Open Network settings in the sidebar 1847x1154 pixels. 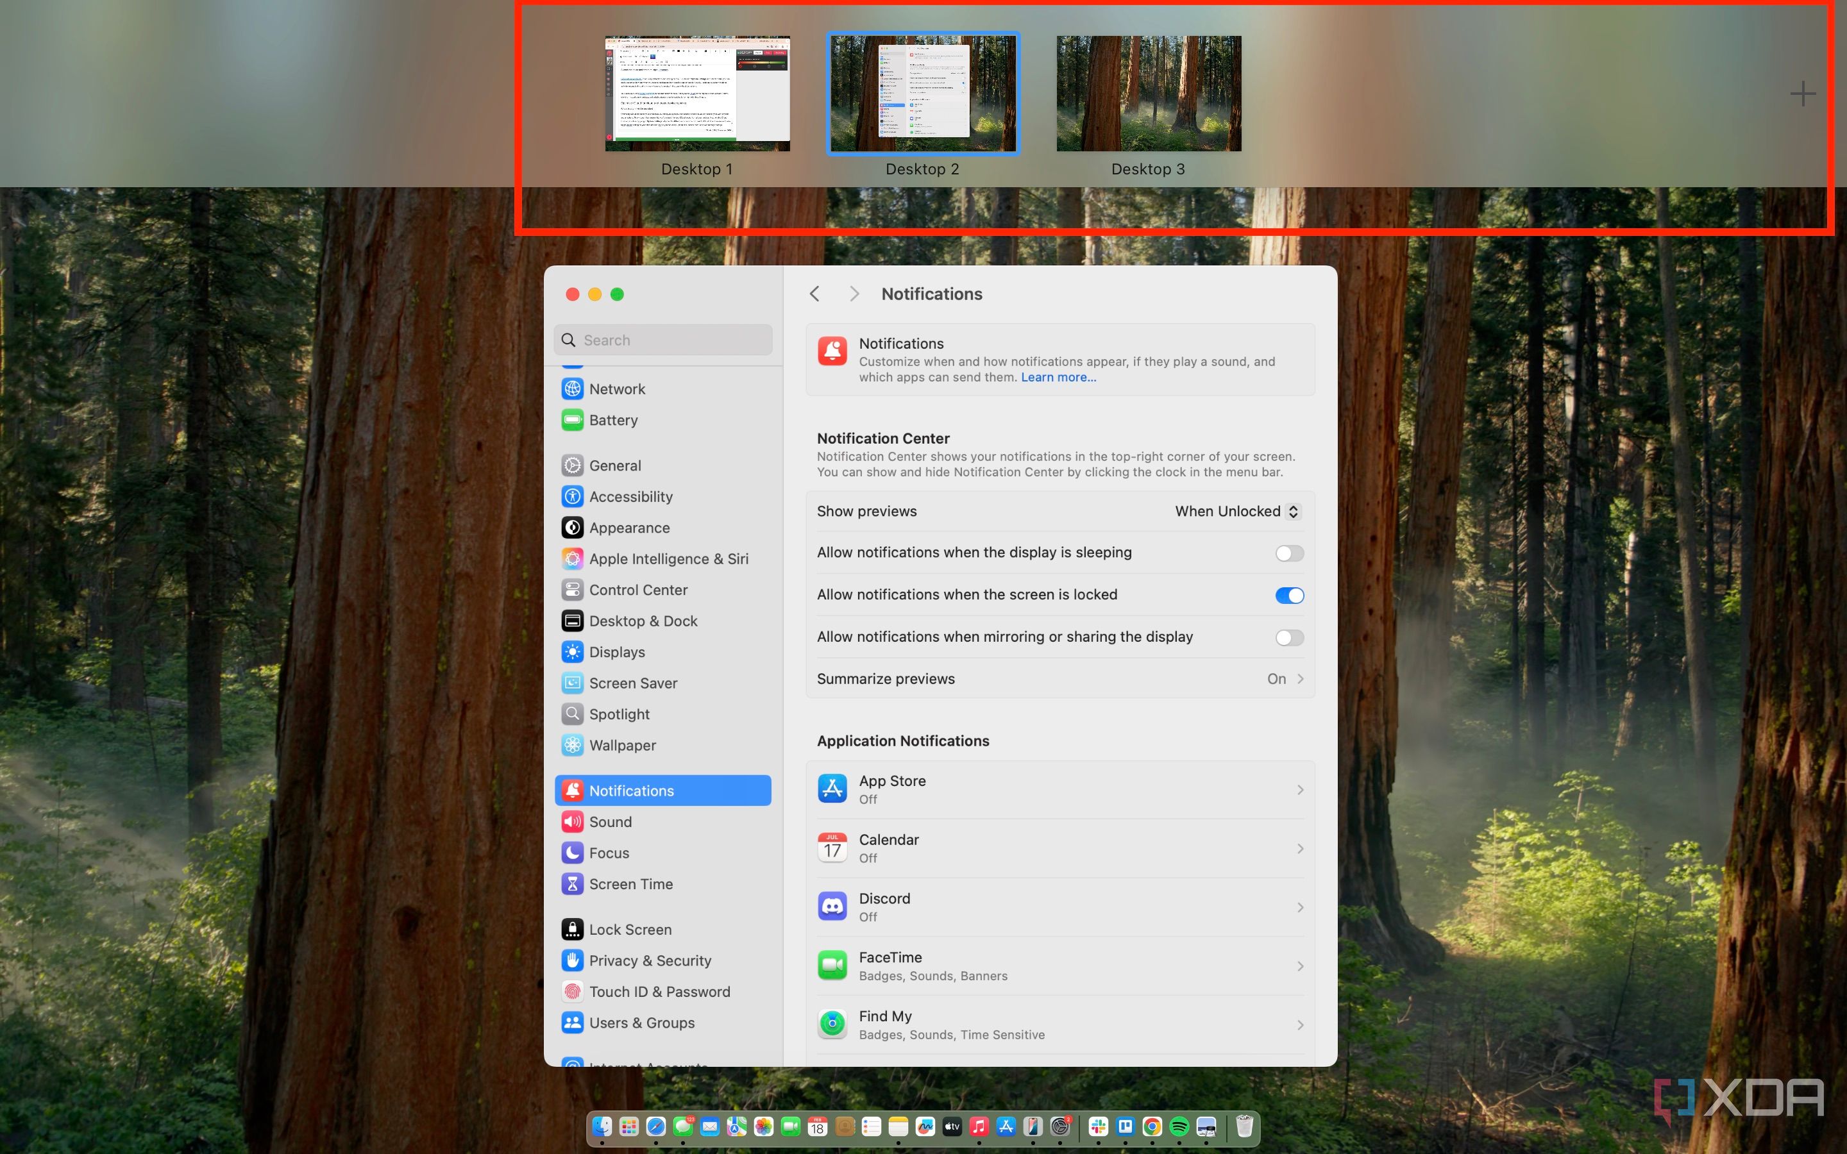point(662,389)
